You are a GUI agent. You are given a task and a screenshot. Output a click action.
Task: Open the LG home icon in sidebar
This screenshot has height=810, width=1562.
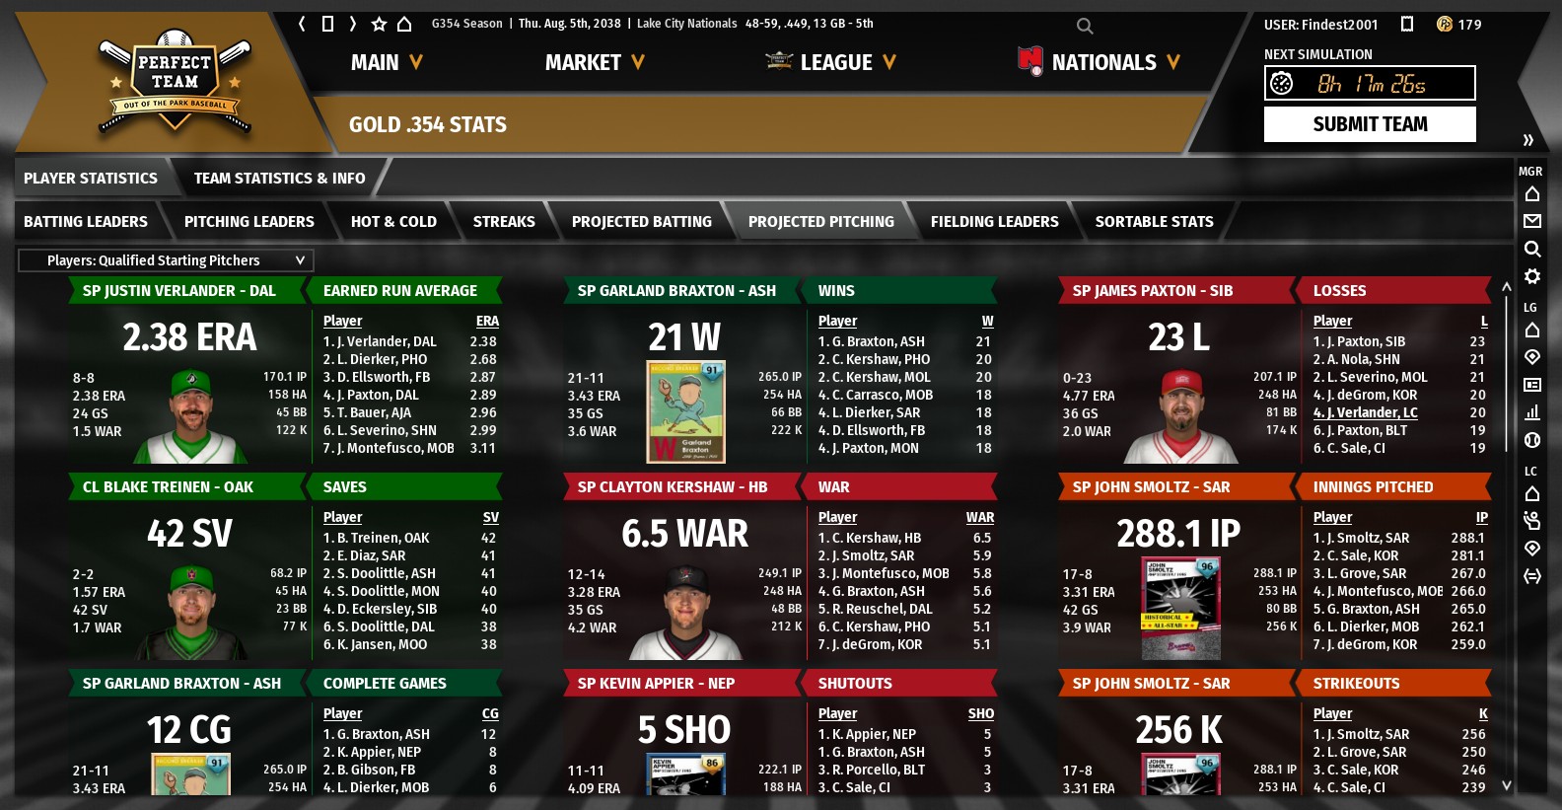(x=1532, y=330)
